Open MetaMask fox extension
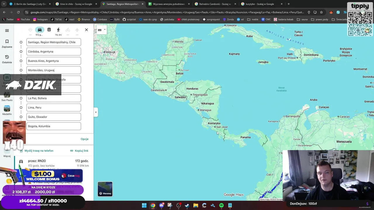The image size is (374, 210). pos(331,12)
